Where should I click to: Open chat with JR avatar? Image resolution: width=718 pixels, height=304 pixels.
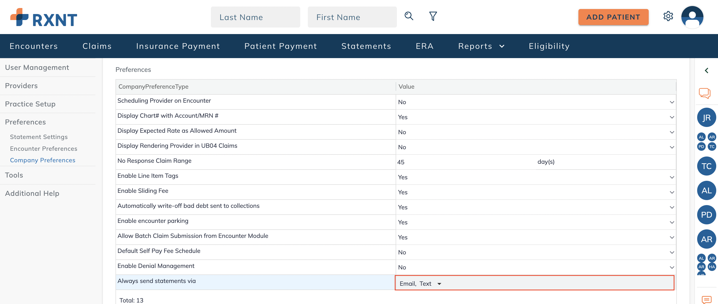pos(706,118)
